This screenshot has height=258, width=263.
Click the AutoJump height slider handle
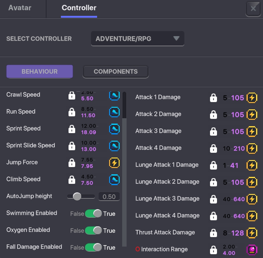(x=77, y=197)
